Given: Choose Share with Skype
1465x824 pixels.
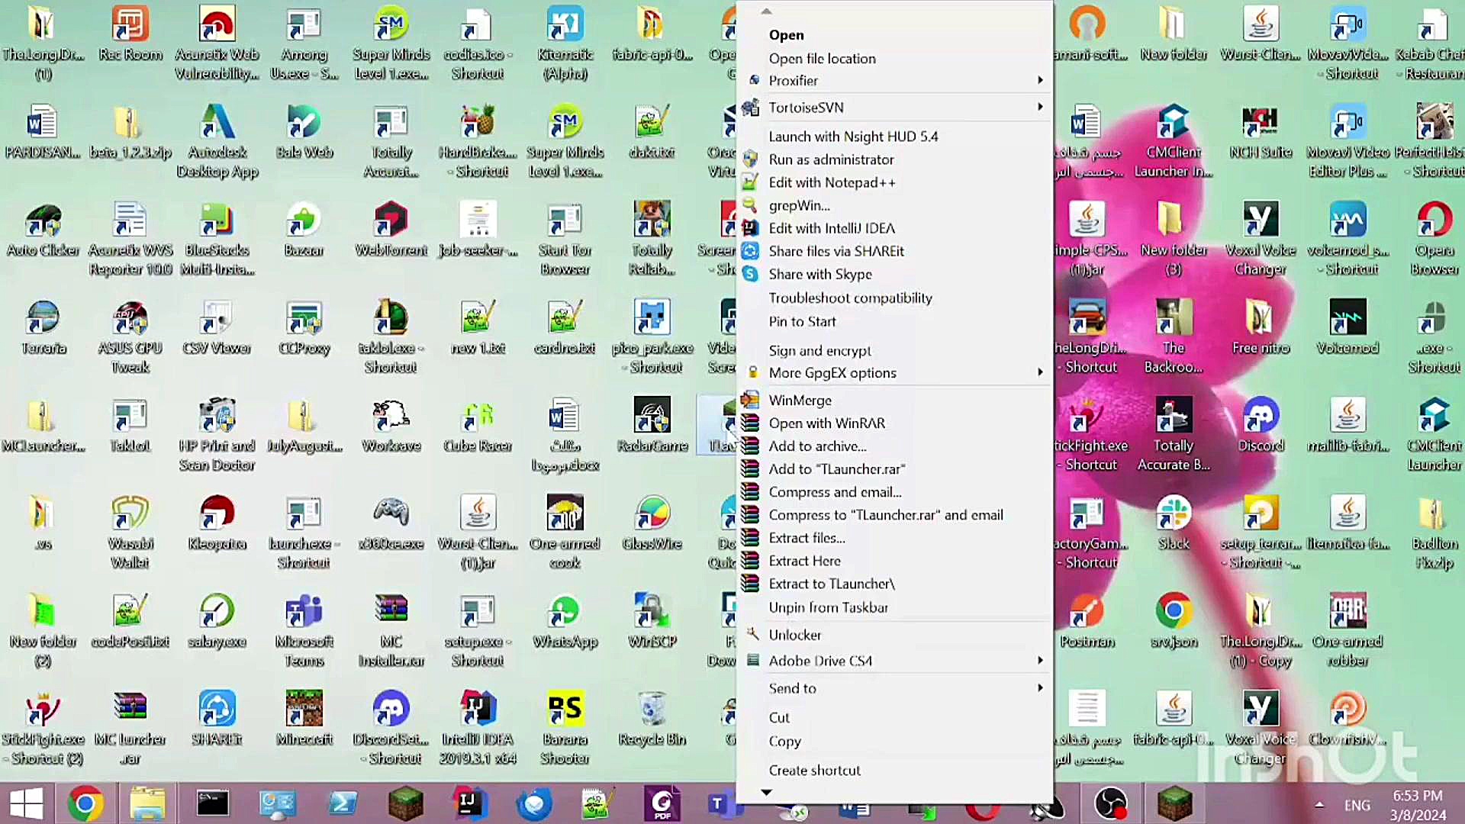Looking at the screenshot, I should (x=894, y=274).
